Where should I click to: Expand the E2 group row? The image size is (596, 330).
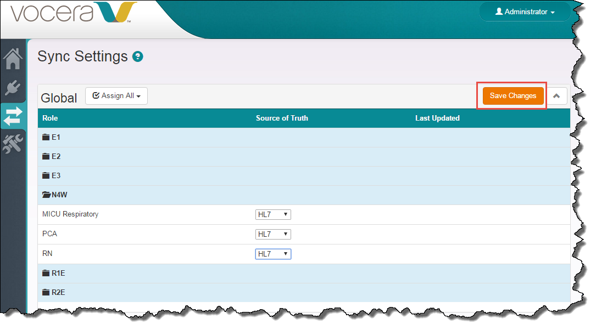pyautogui.click(x=56, y=157)
